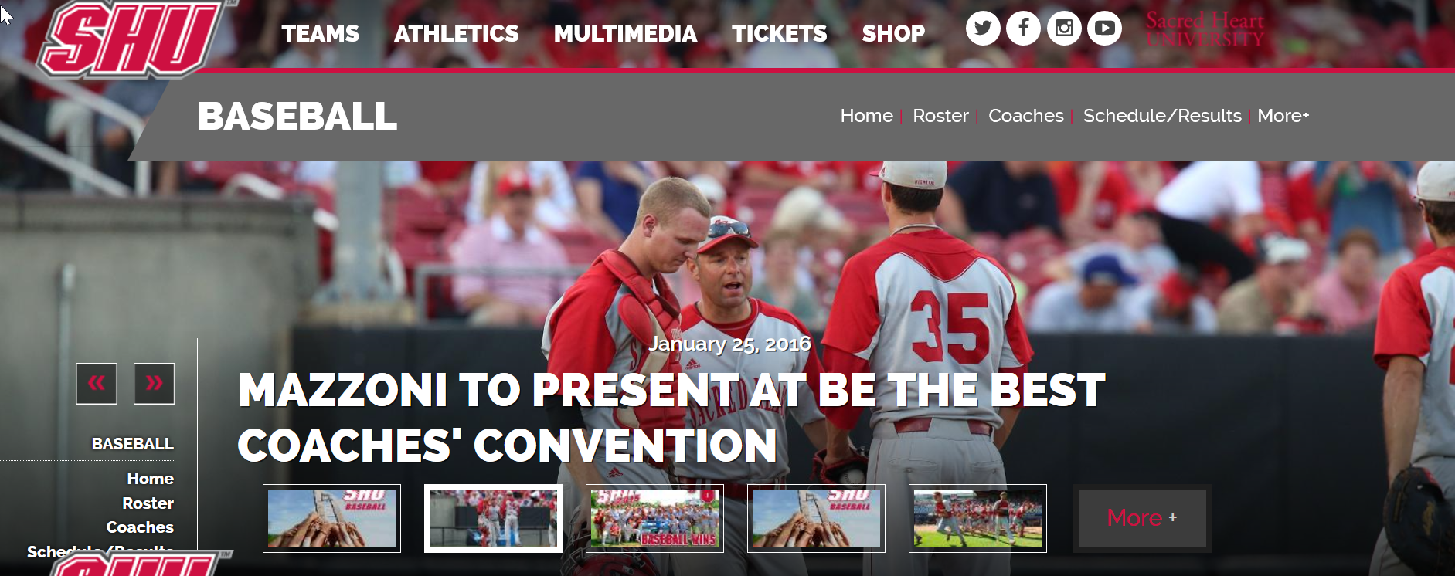Open the SHU Twitter page icon
Image resolution: width=1455 pixels, height=576 pixels.
[x=983, y=29]
